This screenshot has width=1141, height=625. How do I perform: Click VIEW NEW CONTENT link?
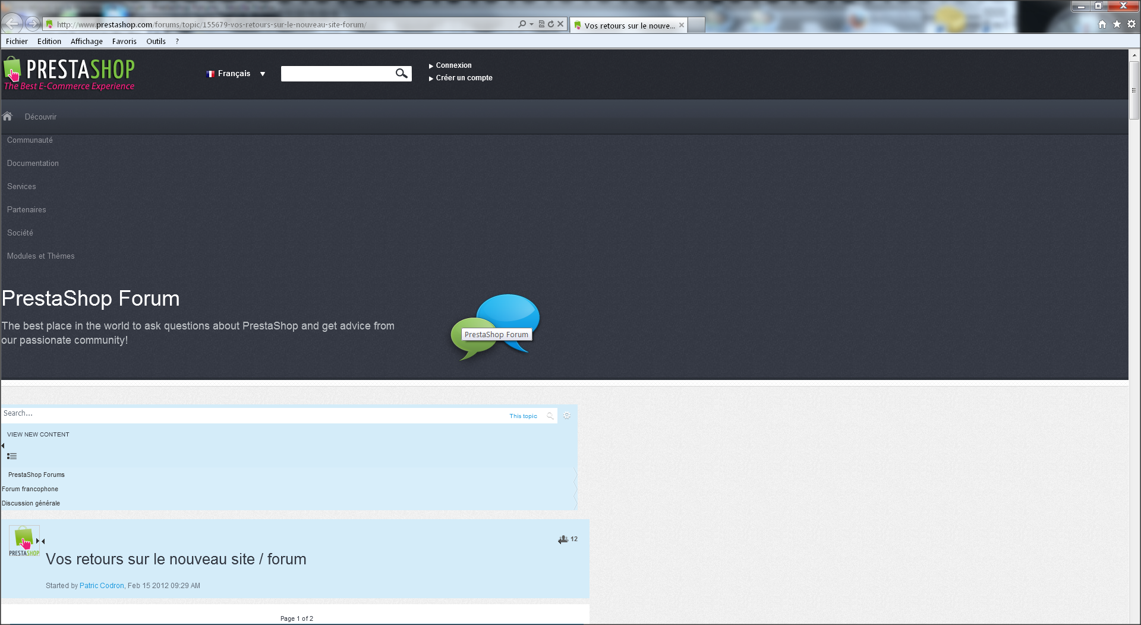coord(38,435)
